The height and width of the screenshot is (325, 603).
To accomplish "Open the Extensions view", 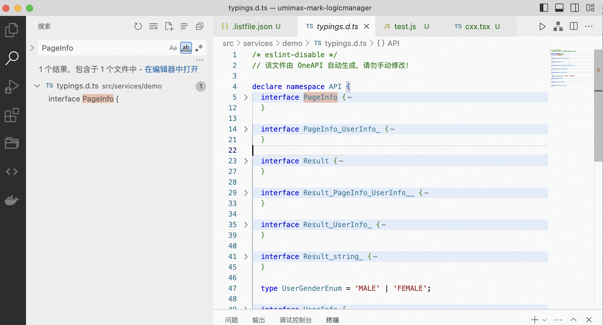I will pyautogui.click(x=12, y=115).
